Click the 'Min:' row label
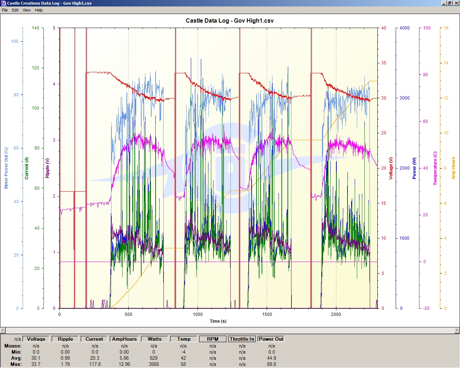The image size is (460, 368). [17, 352]
